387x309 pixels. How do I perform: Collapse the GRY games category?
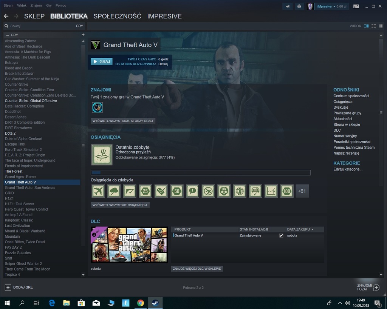click(8, 35)
